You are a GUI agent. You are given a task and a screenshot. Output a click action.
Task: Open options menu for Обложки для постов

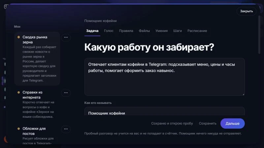[66, 129]
